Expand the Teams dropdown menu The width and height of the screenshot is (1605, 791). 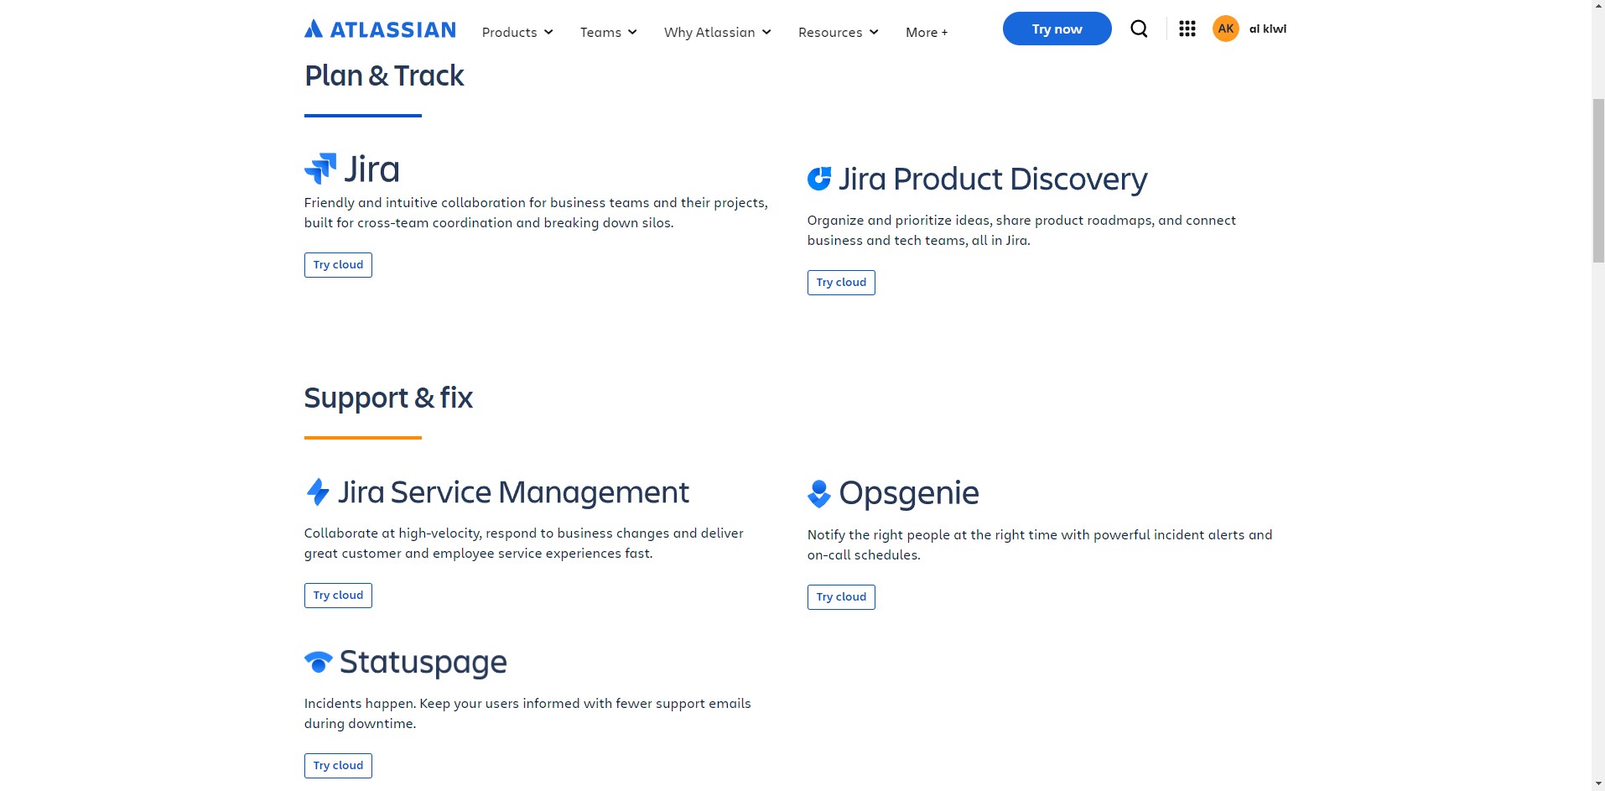pos(609,32)
